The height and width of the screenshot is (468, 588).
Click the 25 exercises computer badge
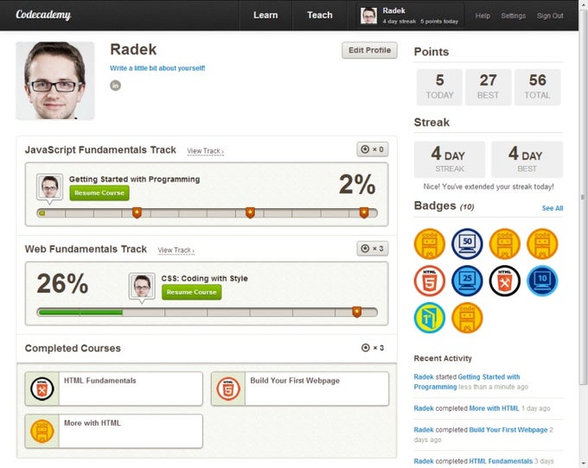467,281
